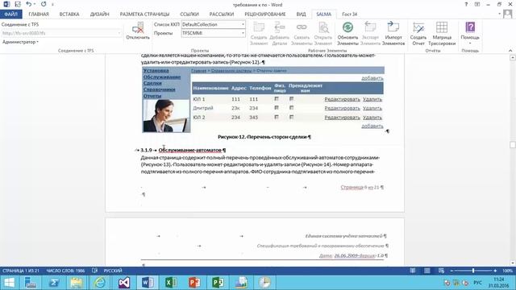Click ЧИСЛО СЛОВ word count indicator
516x290 pixels.
pyautogui.click(x=65, y=271)
